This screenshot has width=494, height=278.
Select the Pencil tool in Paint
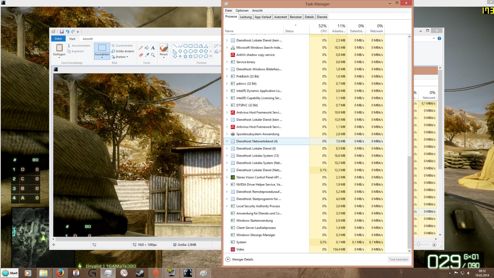pos(141,48)
